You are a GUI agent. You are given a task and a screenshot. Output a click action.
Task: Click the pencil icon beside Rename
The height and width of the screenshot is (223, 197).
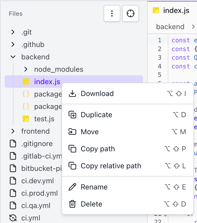pyautogui.click(x=73, y=187)
